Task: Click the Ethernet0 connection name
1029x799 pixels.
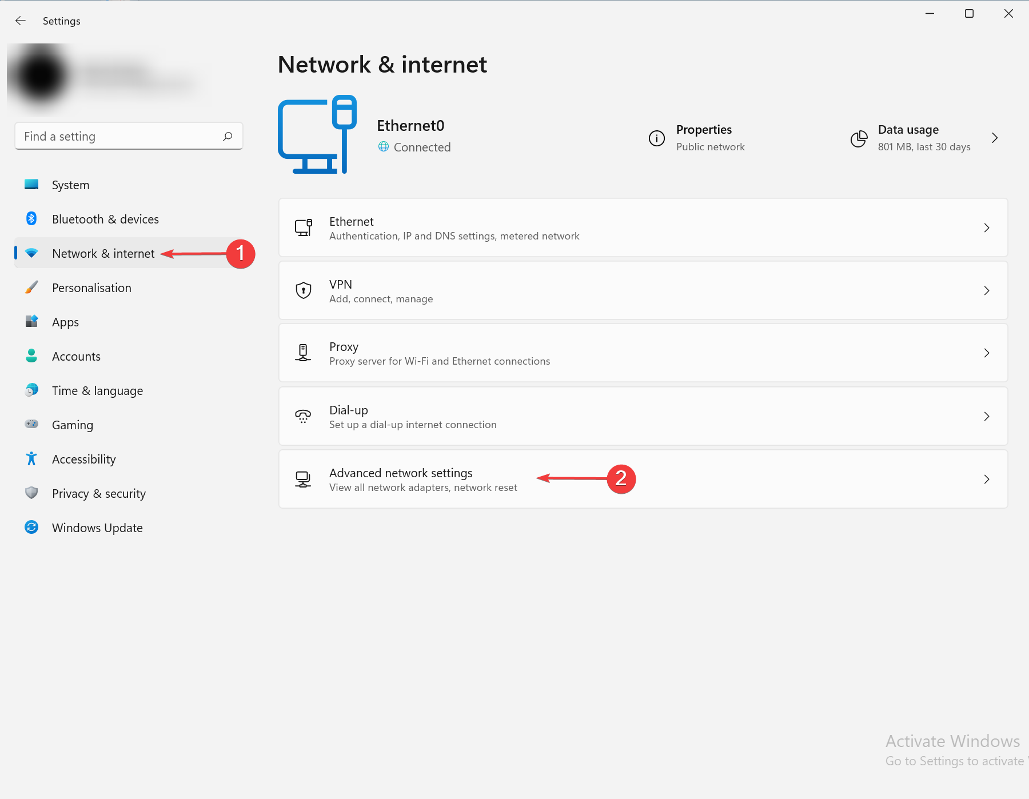Action: click(x=410, y=126)
